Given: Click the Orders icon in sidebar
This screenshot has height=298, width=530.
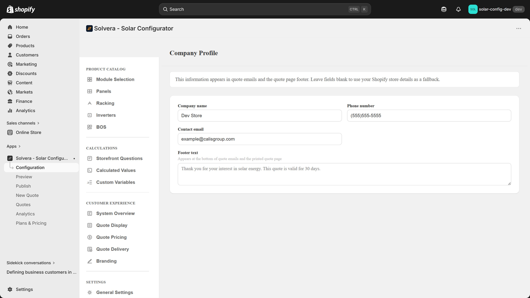Looking at the screenshot, I should coord(10,36).
